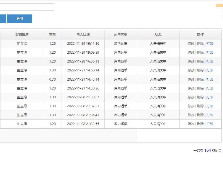The image size is (223, 172).
Task: Click 修改 for the 2022-11-28 16:36:13 row
Action: (191, 61)
